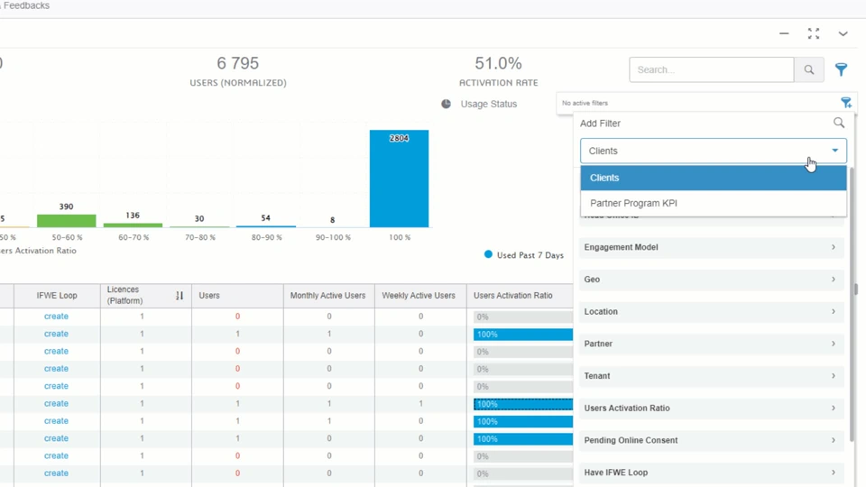Expand the Have IFWE Loop filter

coord(712,473)
